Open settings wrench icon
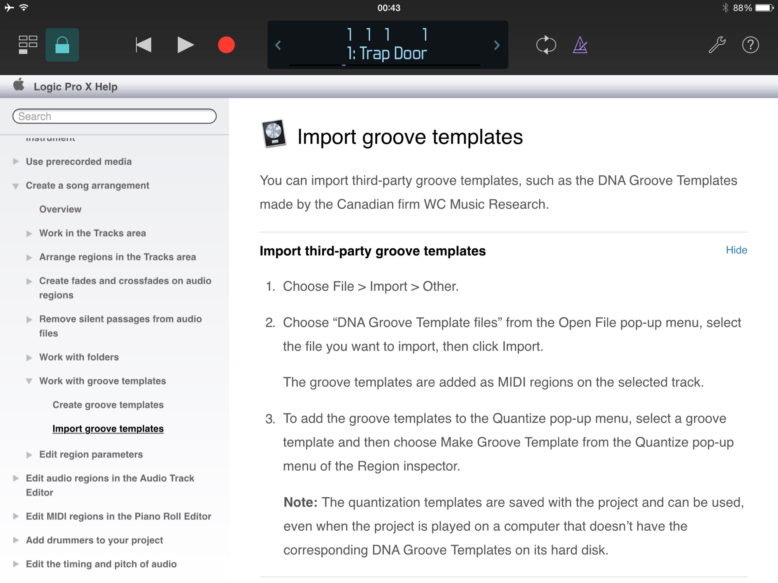Viewport: 778px width, 583px height. coord(717,45)
